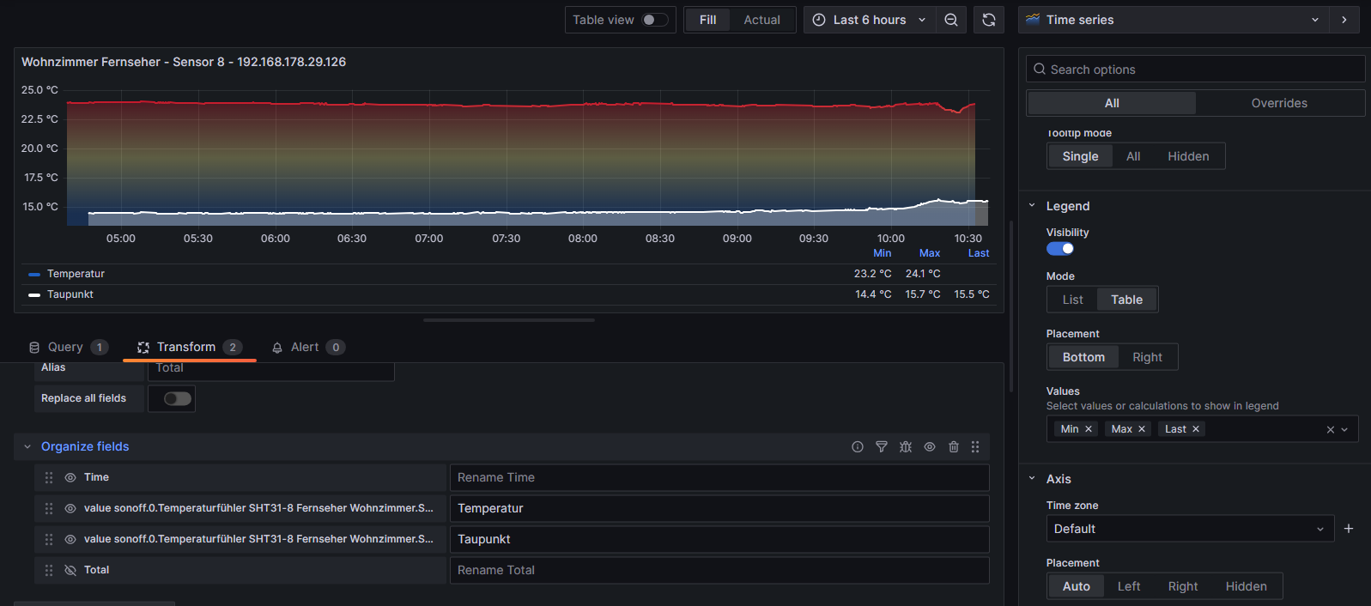Click the Taupunkt legend color swatch

34,294
